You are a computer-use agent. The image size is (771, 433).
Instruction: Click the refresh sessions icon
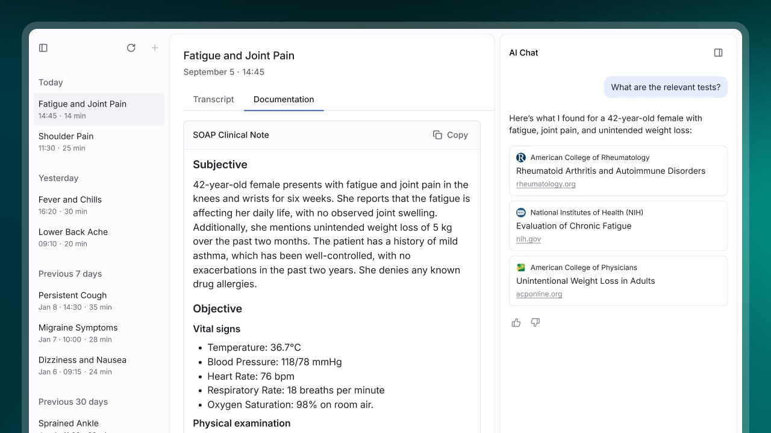click(131, 48)
